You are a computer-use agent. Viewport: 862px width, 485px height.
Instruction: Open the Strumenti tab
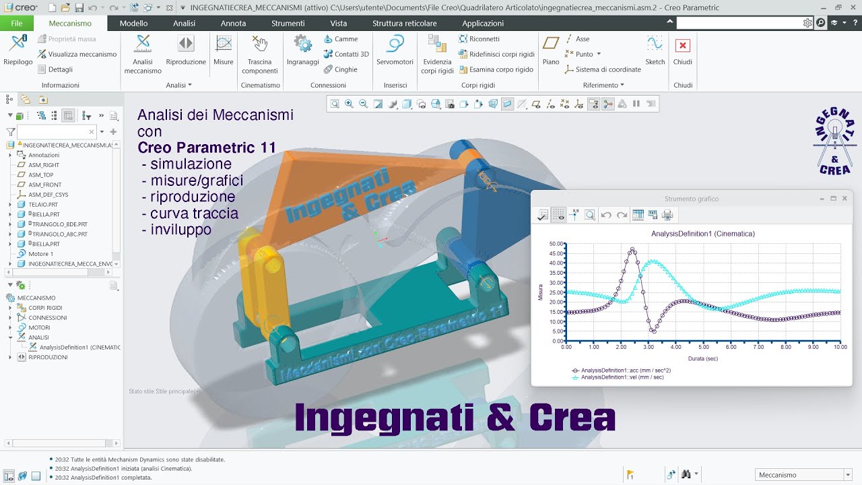288,23
